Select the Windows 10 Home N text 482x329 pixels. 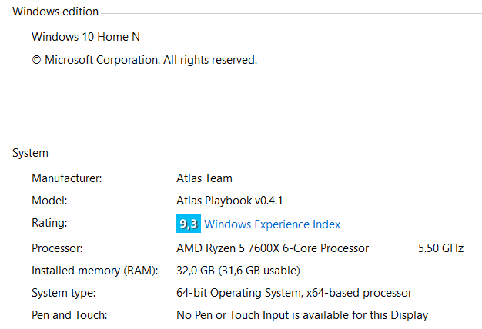click(85, 36)
